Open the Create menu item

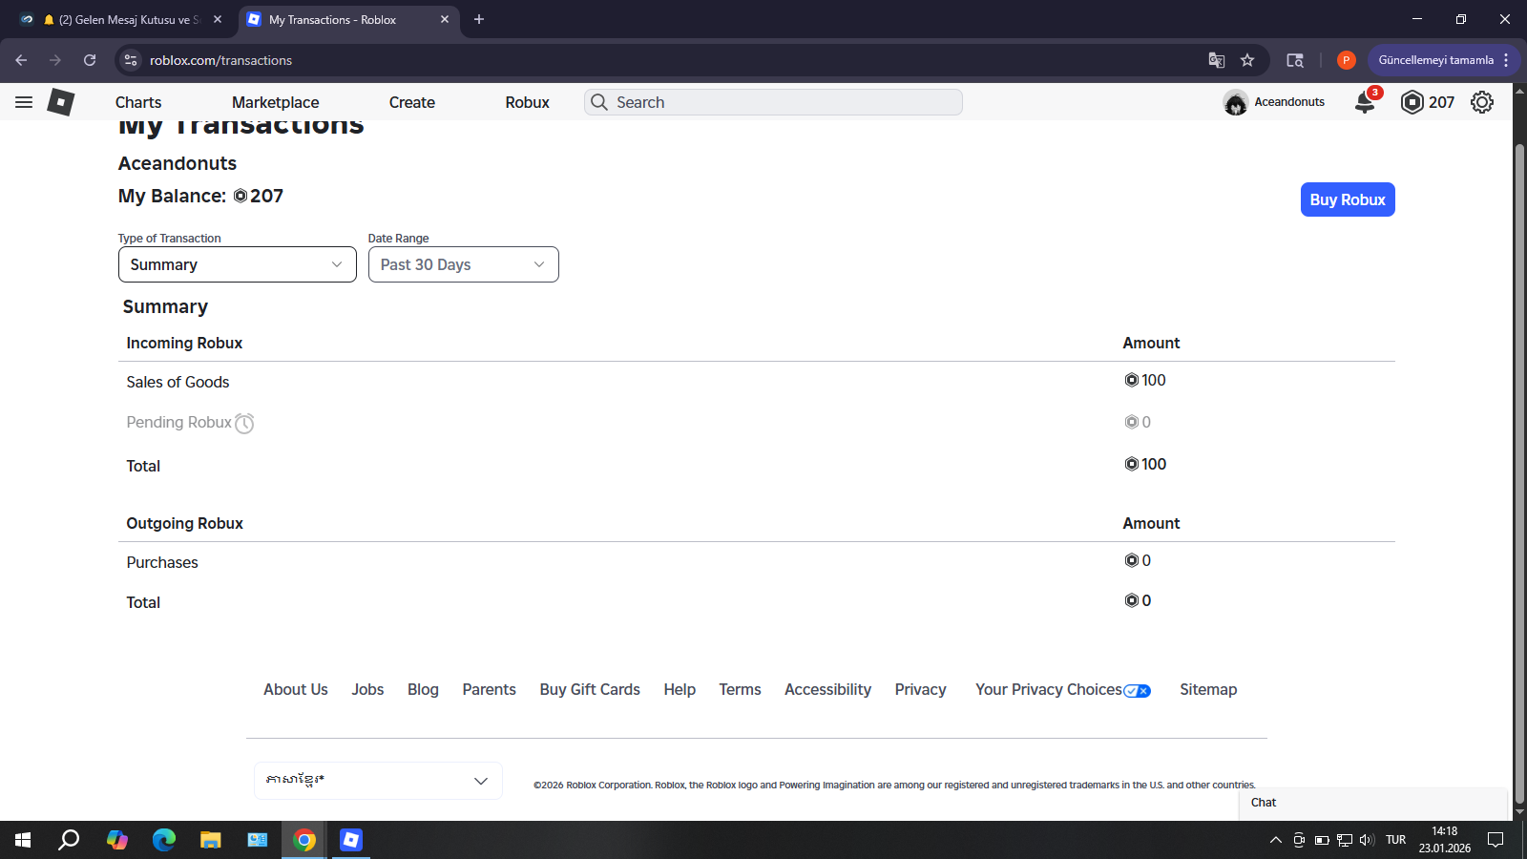pos(412,102)
